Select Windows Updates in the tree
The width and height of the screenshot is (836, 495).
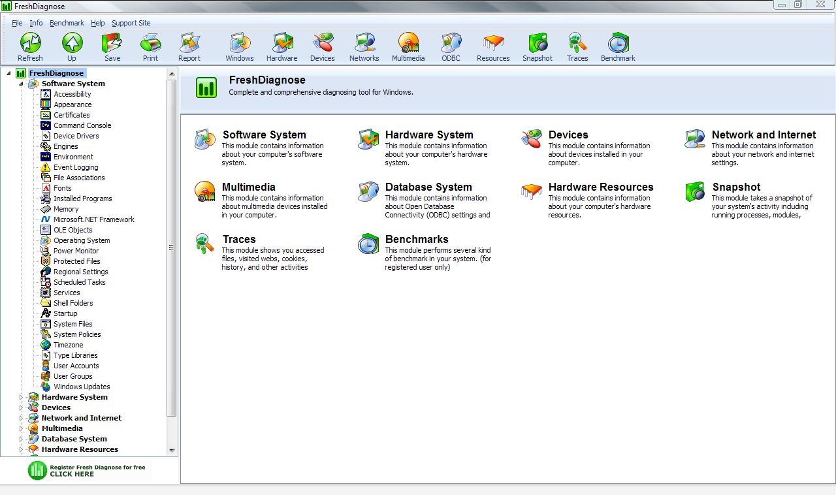[x=82, y=387]
